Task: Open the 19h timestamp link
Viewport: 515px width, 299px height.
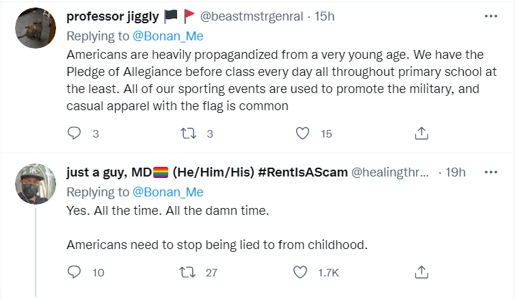Action: (x=455, y=174)
